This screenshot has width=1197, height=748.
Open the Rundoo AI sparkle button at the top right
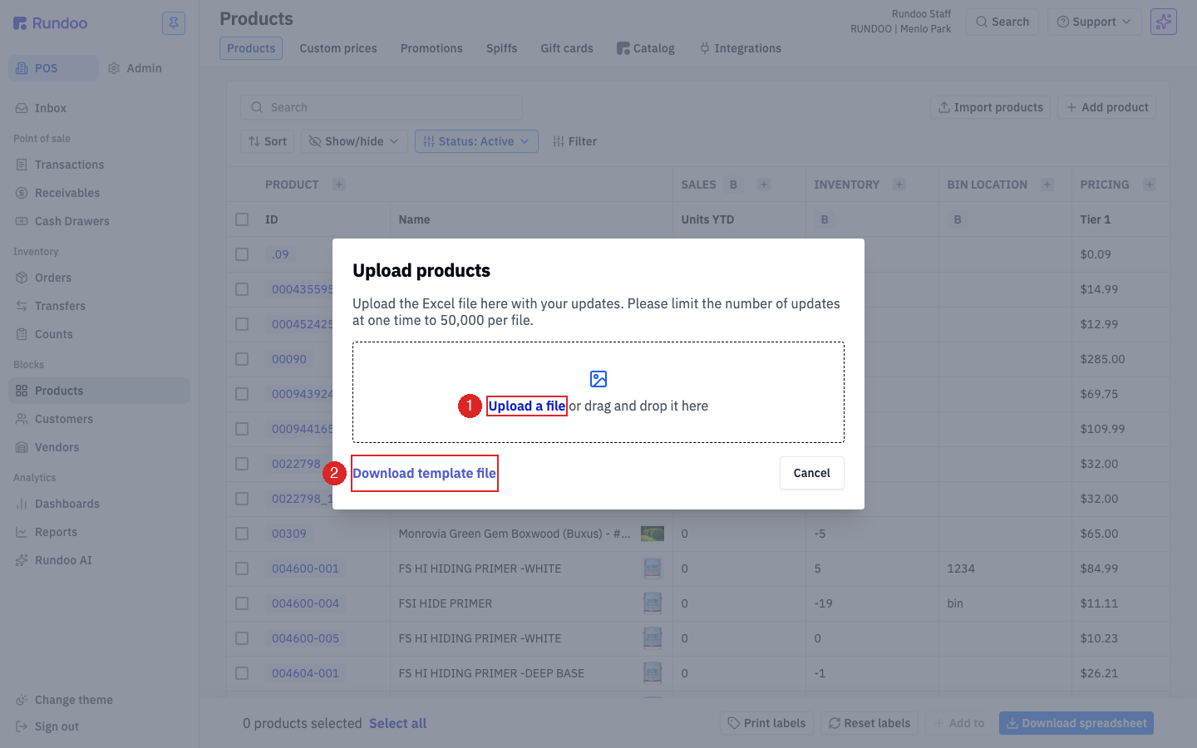(x=1164, y=22)
